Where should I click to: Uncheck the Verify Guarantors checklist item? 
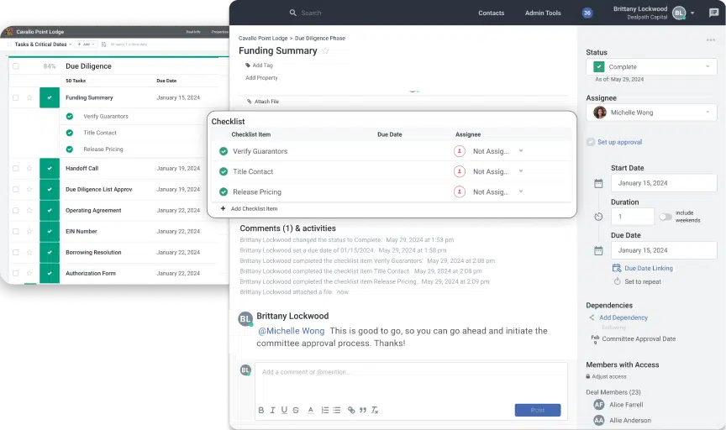click(x=224, y=151)
